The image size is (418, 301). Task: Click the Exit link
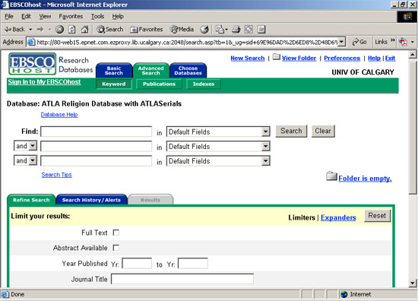pyautogui.click(x=390, y=58)
